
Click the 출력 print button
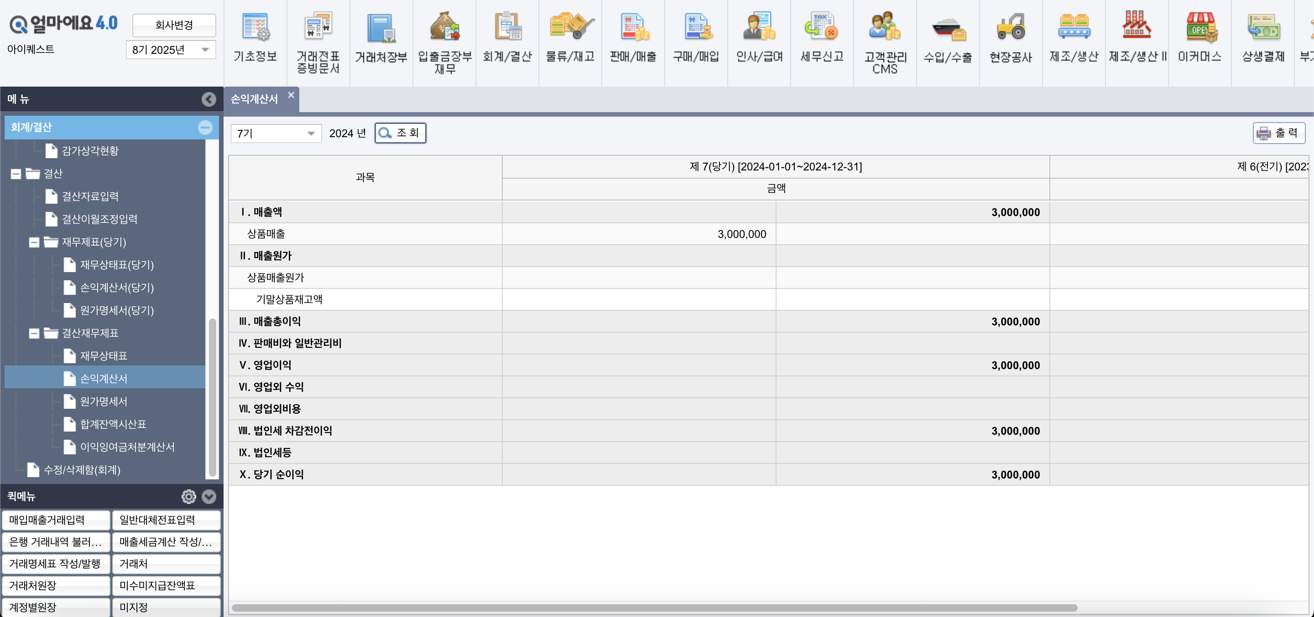pyautogui.click(x=1279, y=133)
